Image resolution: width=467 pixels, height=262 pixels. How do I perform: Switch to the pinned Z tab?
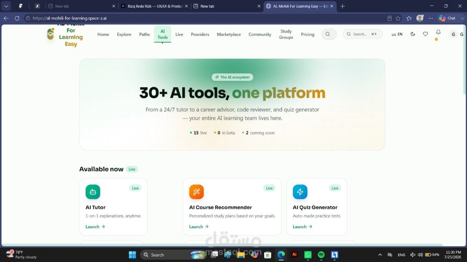click(37, 6)
